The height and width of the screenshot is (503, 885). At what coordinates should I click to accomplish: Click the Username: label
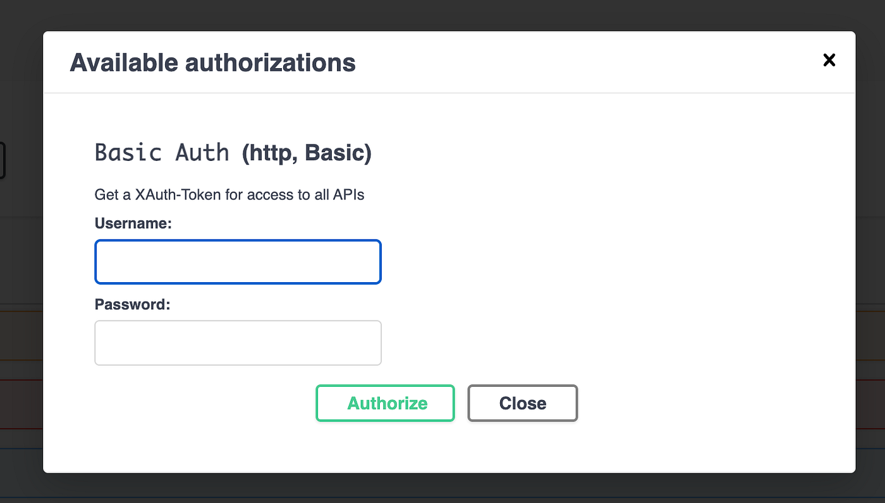click(133, 223)
